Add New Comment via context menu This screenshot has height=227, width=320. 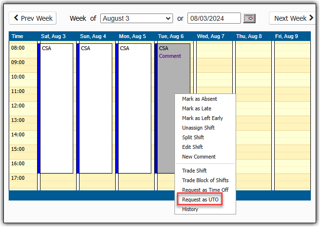click(199, 157)
